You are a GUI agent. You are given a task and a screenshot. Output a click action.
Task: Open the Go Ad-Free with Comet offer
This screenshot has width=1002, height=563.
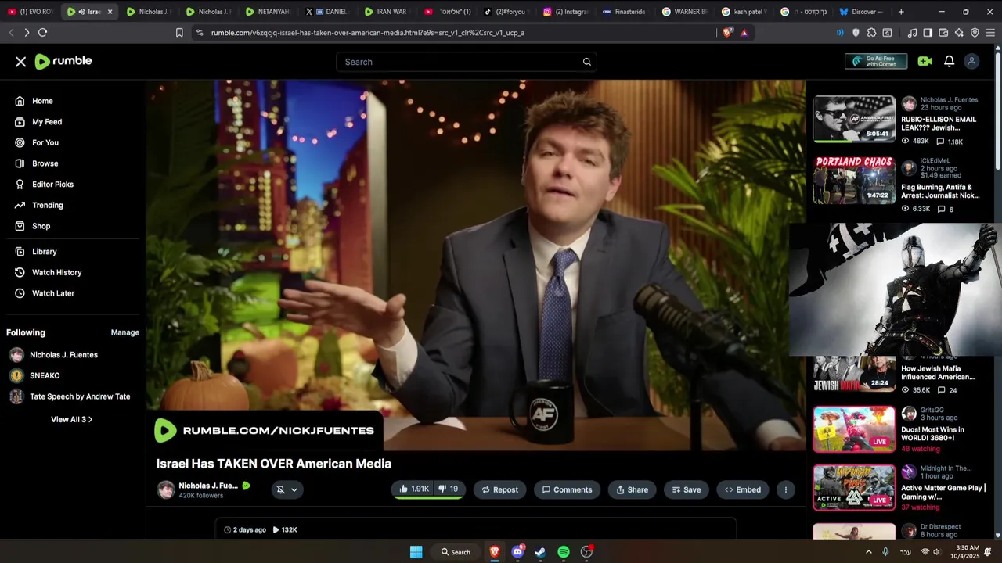click(x=876, y=61)
